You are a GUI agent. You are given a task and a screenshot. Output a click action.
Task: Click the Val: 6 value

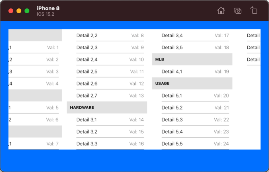tap(52, 119)
